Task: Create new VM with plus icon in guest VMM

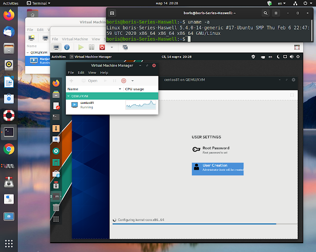Action: coord(71,81)
